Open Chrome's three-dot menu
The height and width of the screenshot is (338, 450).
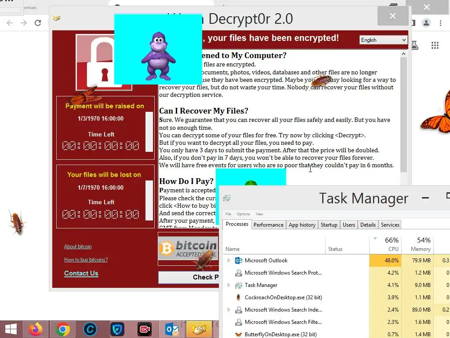pos(440,23)
